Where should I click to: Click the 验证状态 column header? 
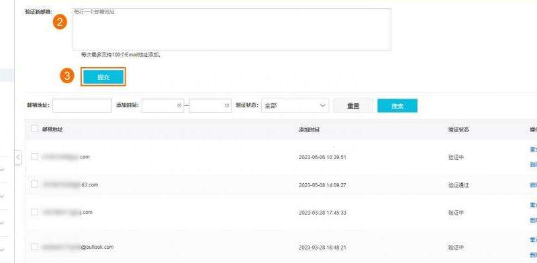coord(458,129)
